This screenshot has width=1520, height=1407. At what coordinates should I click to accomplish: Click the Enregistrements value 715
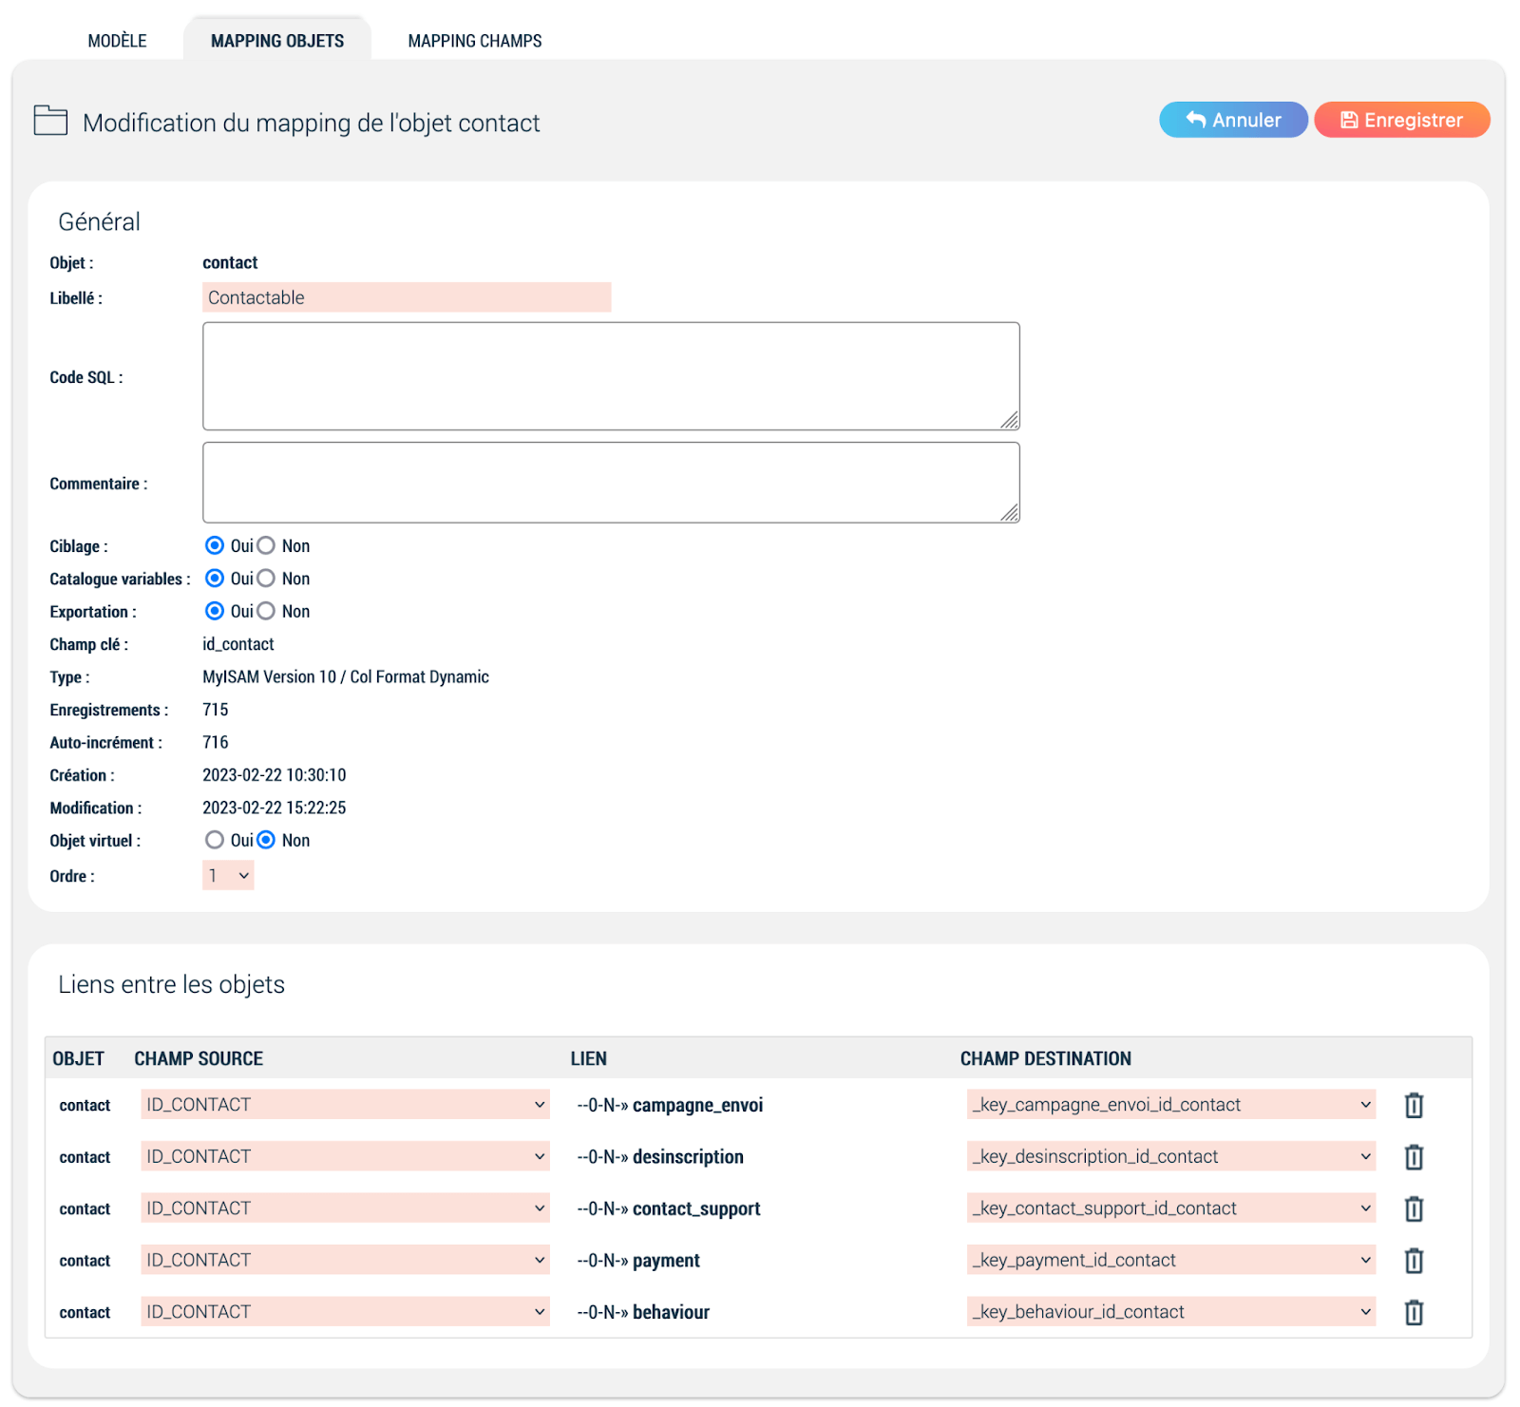[216, 710]
